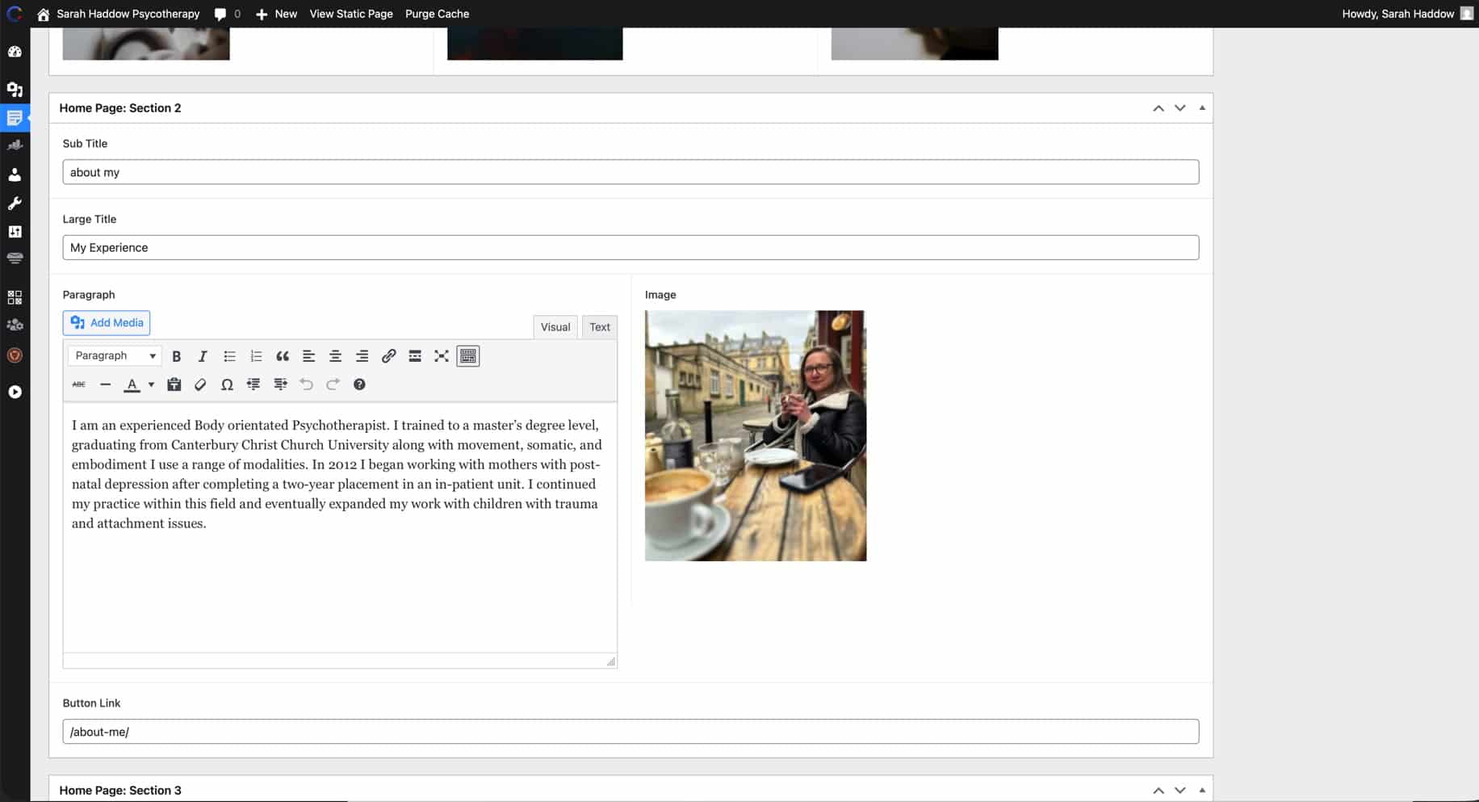The height and width of the screenshot is (802, 1479).
Task: Focus the Button Link input field
Action: coord(631,732)
